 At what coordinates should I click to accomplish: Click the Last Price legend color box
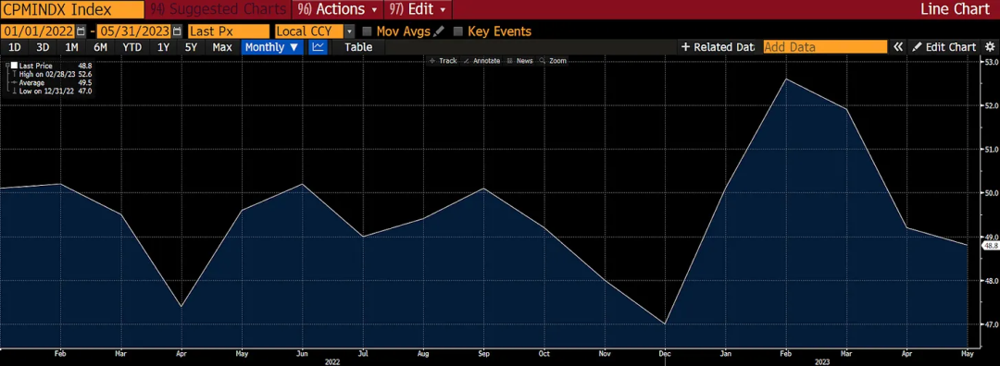tap(13, 66)
